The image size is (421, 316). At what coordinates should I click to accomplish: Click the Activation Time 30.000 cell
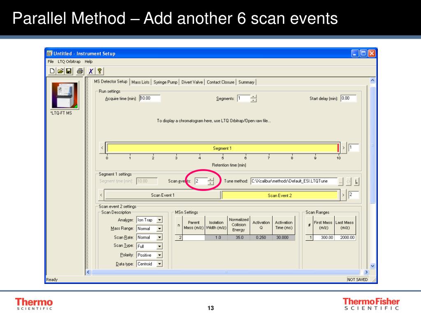pos(284,237)
